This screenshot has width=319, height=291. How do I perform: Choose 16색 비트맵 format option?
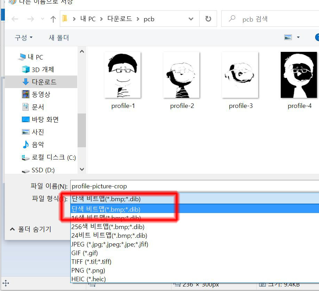point(195,218)
